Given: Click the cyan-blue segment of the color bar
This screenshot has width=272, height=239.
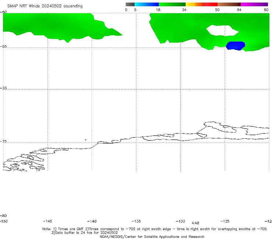Looking at the screenshot, I should (x=147, y=4).
